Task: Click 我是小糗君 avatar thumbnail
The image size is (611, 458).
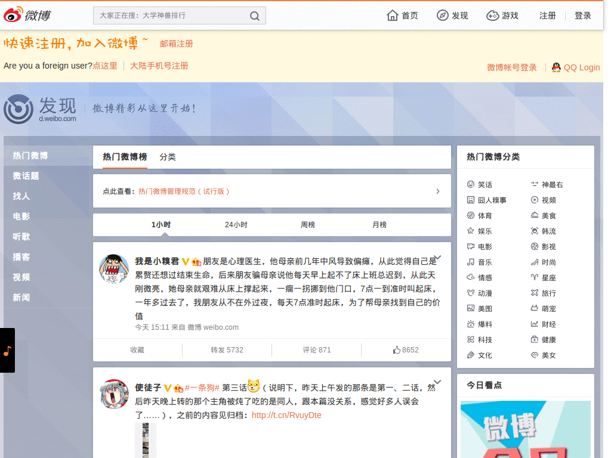Action: pos(114,269)
